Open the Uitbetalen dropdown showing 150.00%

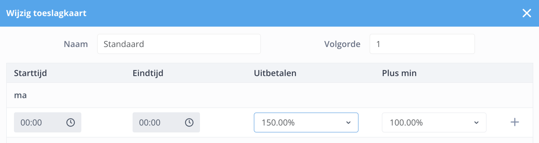[306, 123]
